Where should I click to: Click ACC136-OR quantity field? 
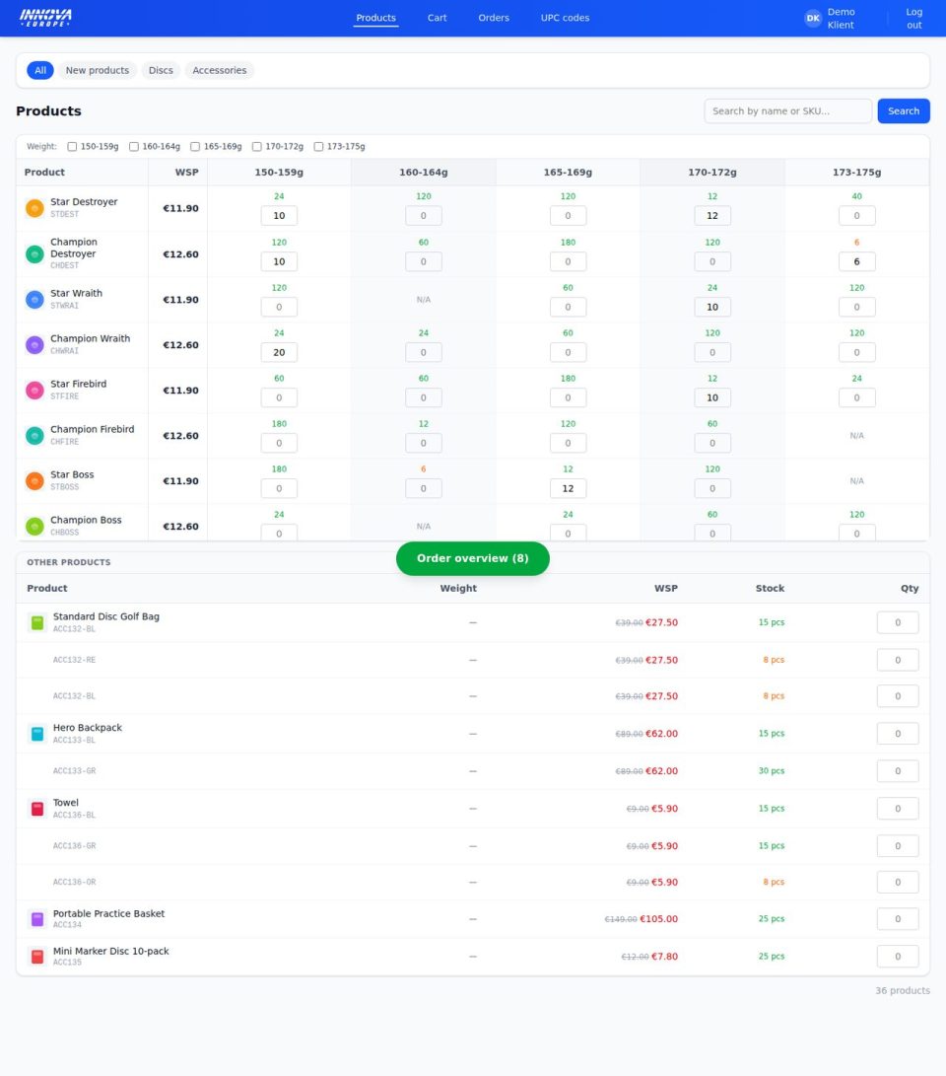tap(898, 882)
